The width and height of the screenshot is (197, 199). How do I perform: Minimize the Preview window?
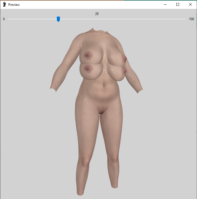point(165,5)
